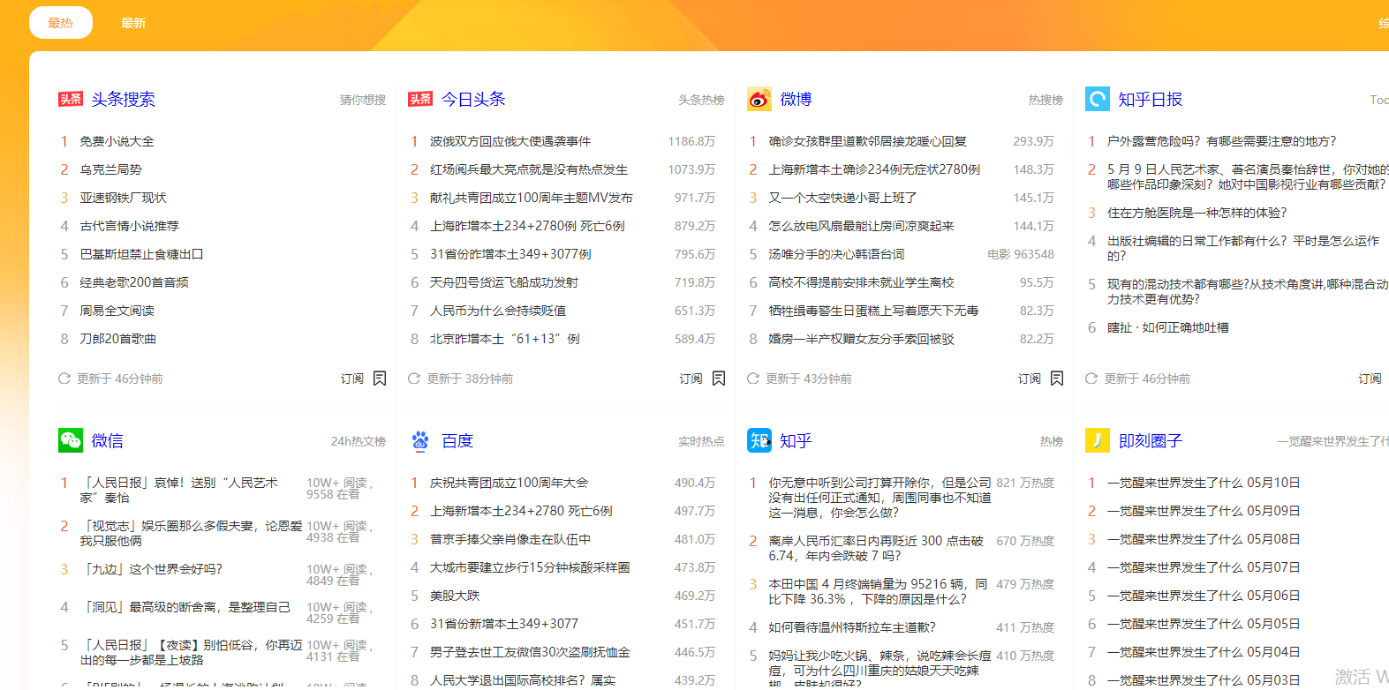Open the 微博 title link

(796, 99)
